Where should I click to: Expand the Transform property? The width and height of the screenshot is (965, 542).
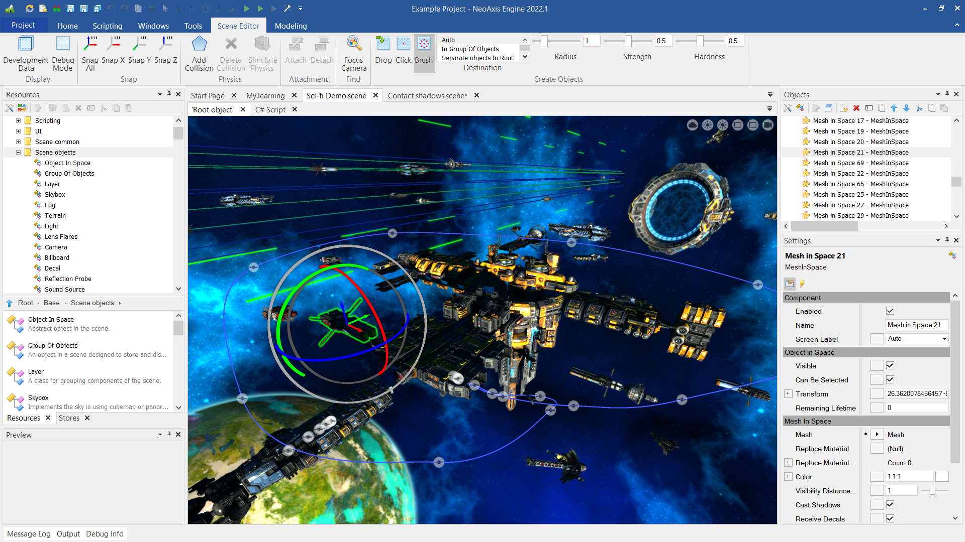pyautogui.click(x=788, y=394)
